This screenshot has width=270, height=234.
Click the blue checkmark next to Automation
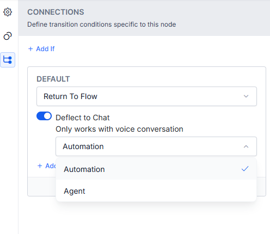pyautogui.click(x=245, y=169)
